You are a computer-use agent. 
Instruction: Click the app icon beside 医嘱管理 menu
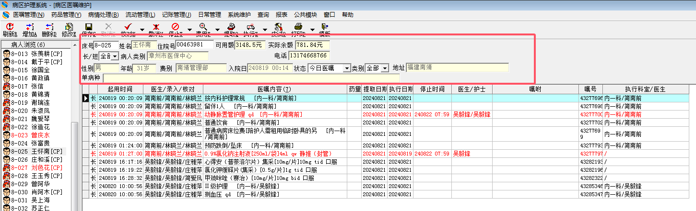pos(6,15)
